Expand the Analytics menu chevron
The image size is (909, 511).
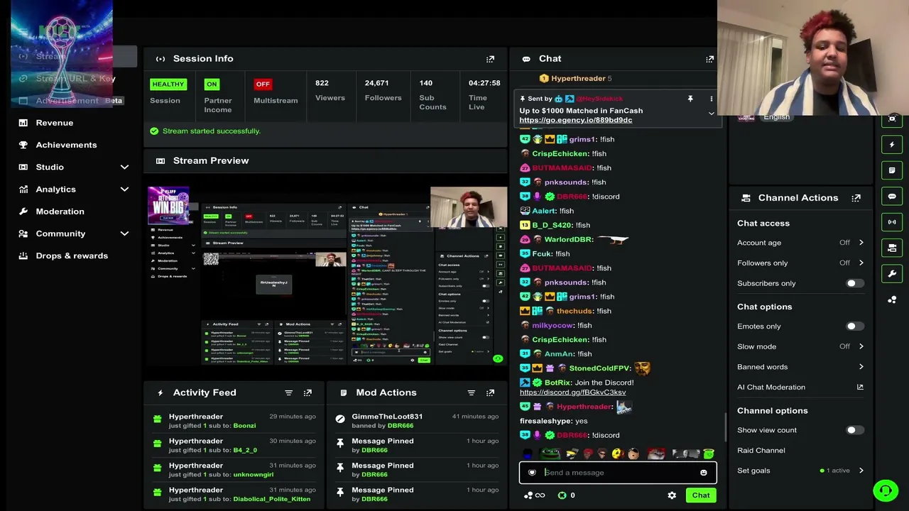(124, 189)
